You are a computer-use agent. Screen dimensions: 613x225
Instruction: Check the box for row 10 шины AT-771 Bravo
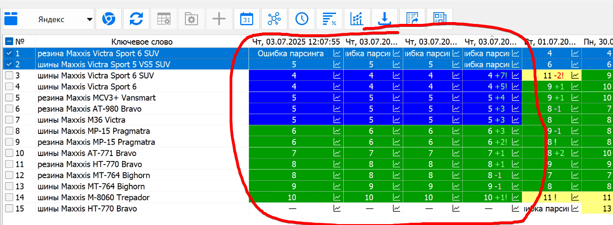coord(9,153)
